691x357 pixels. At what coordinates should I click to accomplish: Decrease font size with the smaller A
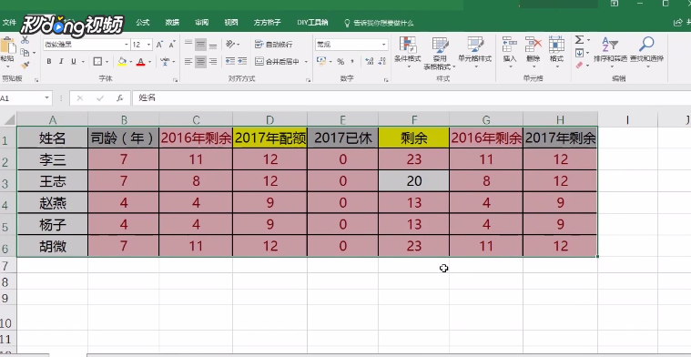coord(172,45)
